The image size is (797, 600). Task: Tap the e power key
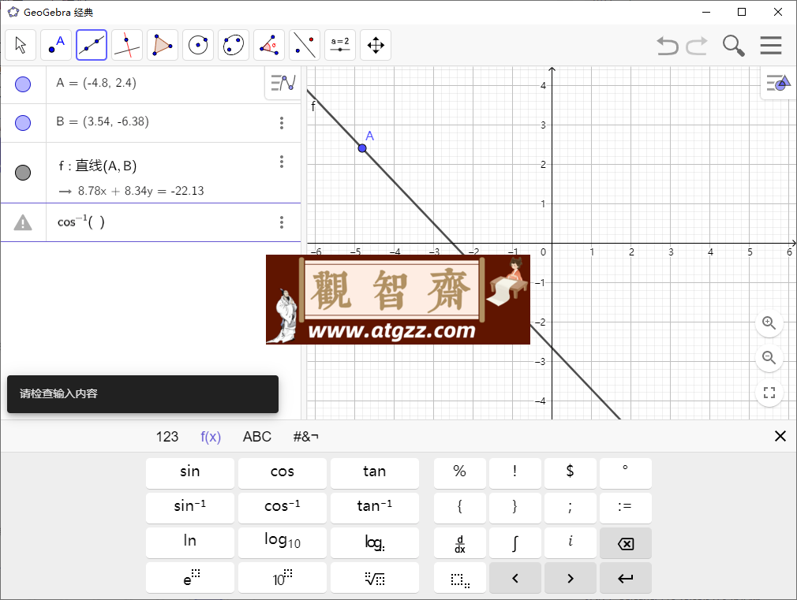coord(190,577)
